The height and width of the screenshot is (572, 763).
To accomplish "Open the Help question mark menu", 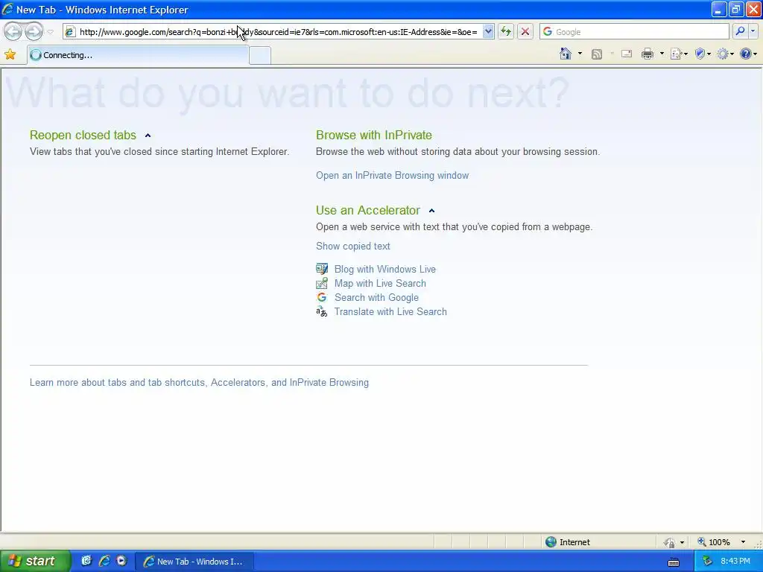I will tap(748, 54).
